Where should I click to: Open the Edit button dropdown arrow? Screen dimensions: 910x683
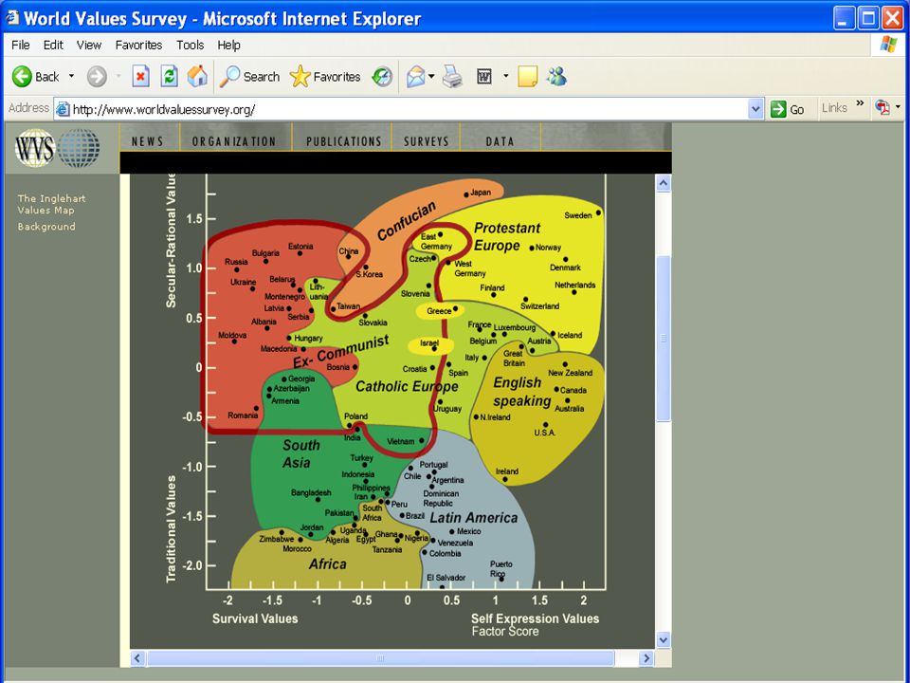pos(505,76)
